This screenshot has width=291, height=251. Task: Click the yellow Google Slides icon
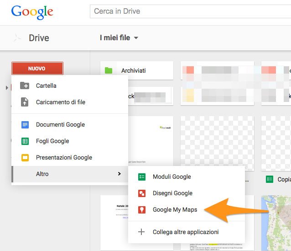pyautogui.click(x=25, y=158)
